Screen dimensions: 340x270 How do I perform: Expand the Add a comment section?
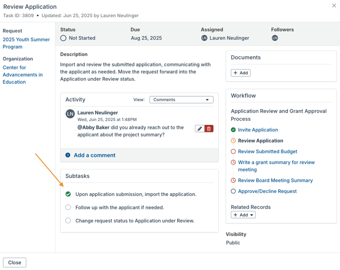coord(94,155)
